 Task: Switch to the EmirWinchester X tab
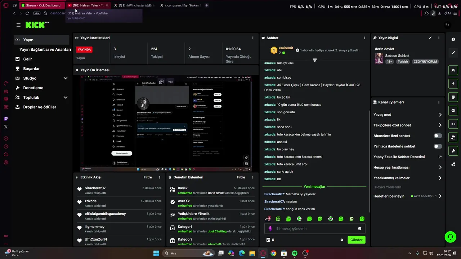[x=134, y=5]
